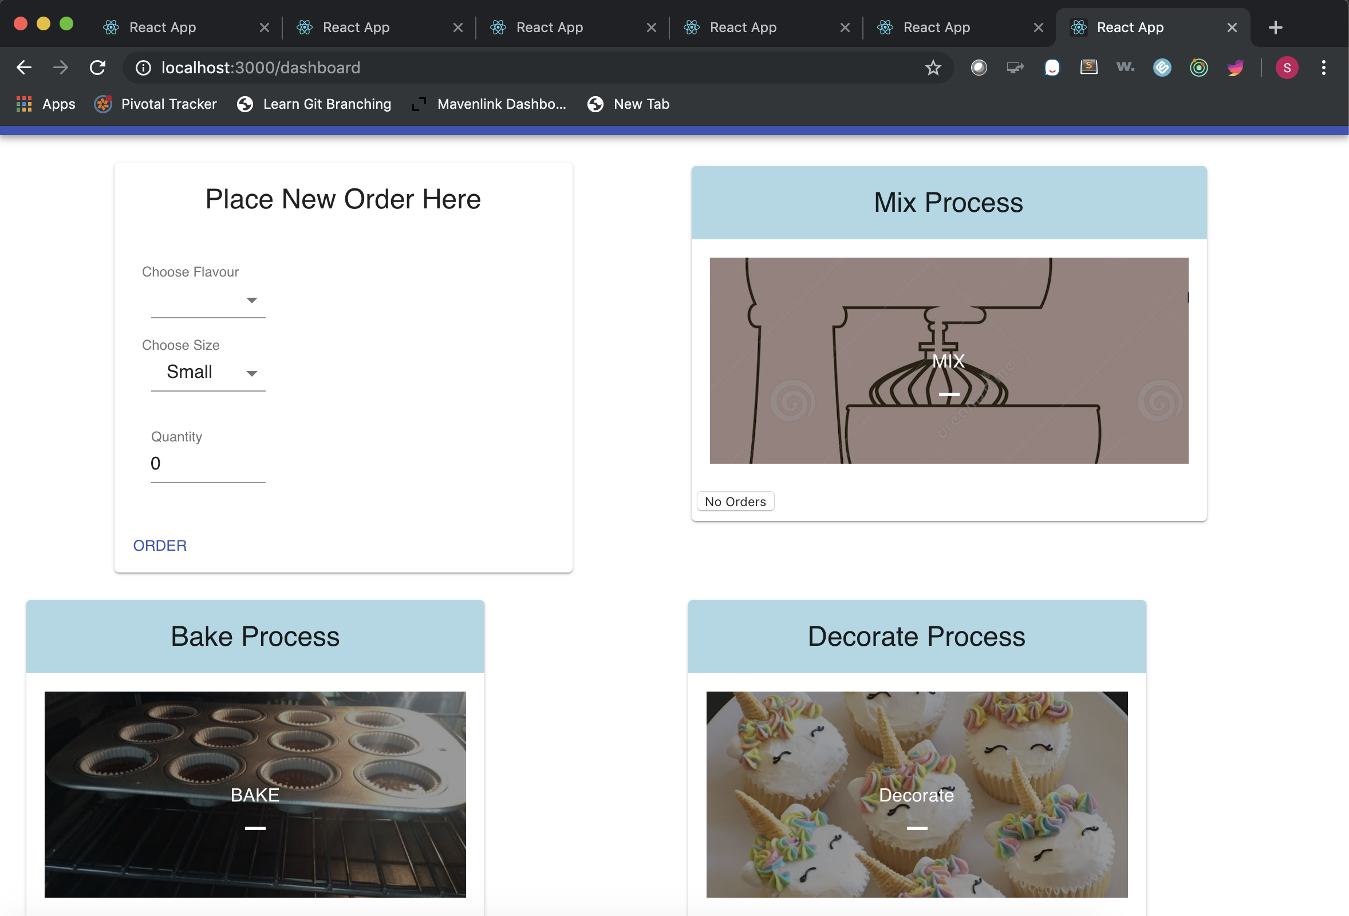Open new tab with plus icon
Viewport: 1349px width, 916px height.
(1275, 27)
